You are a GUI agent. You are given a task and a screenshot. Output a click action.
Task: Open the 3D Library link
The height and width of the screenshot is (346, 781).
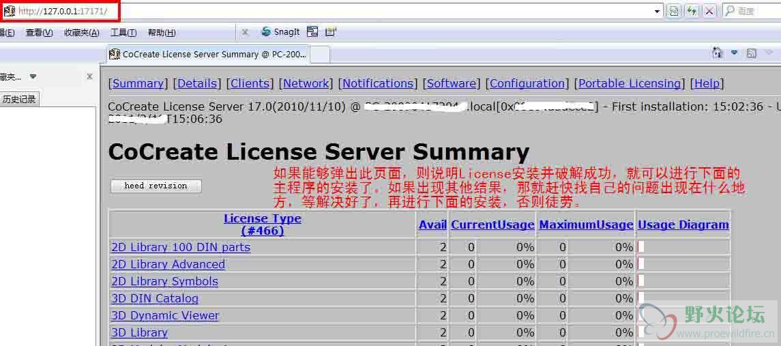[139, 332]
